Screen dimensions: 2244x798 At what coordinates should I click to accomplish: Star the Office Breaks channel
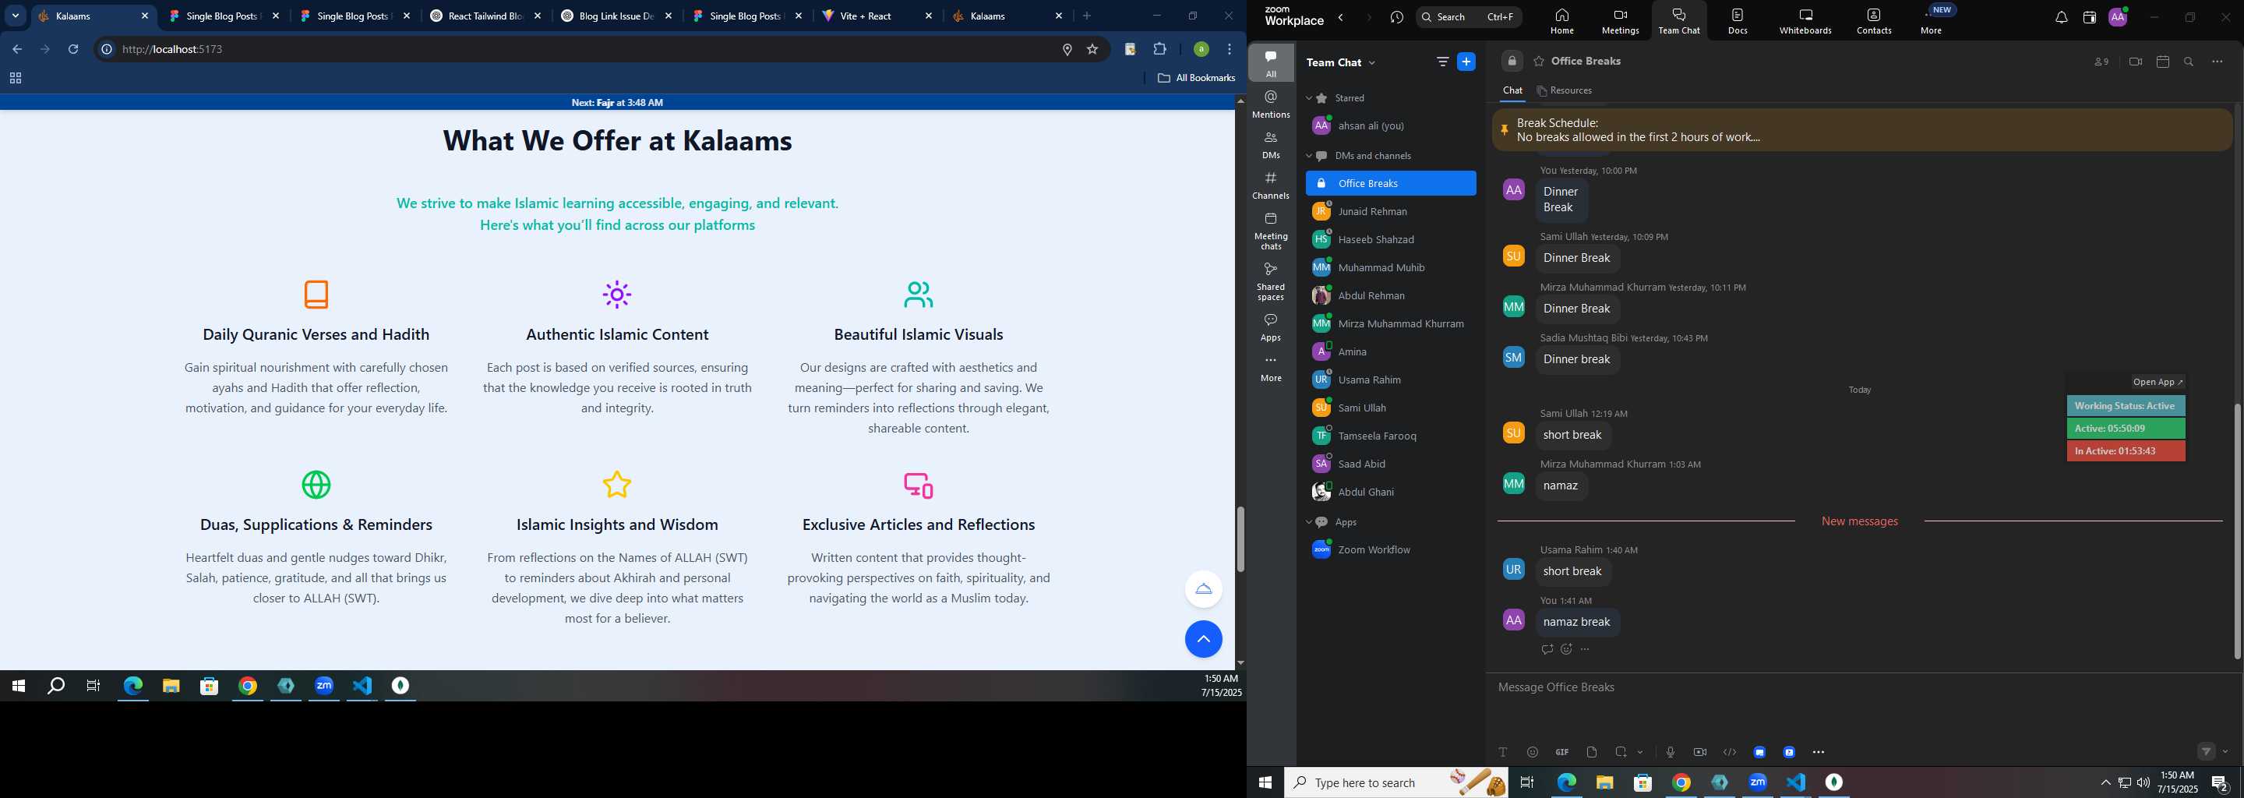coord(1540,61)
